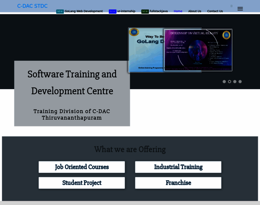Click the NEW badge before GoLang Web Development
This screenshot has height=205, width=260.
click(60, 11)
